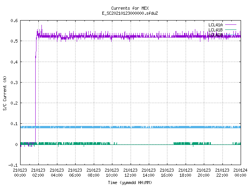Click the 0.6 y-axis tick label

coord(14,21)
